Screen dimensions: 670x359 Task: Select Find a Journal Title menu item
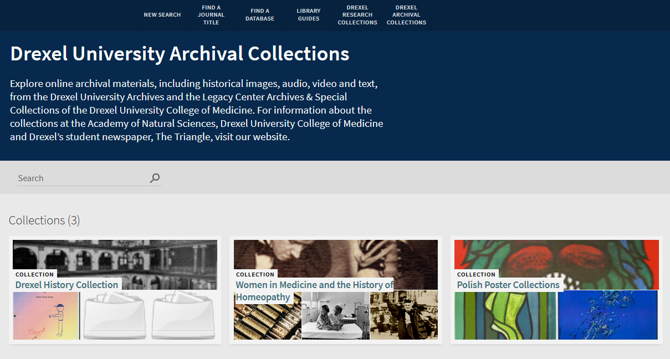(211, 15)
